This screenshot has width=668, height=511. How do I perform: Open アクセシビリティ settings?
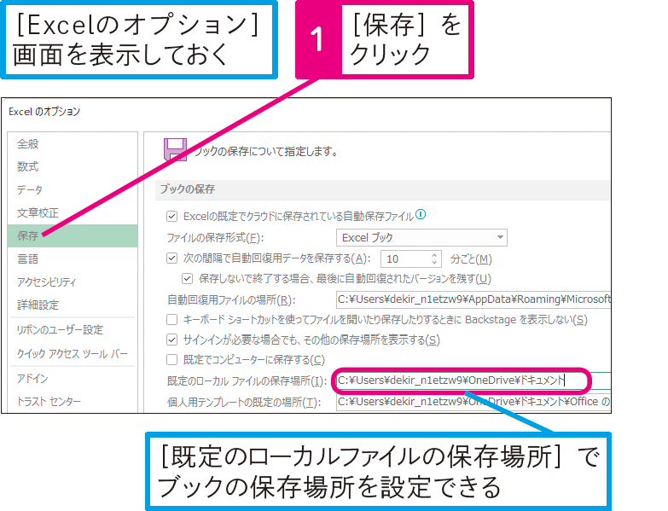click(47, 282)
